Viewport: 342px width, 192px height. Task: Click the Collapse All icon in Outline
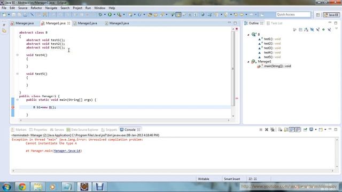(x=300, y=29)
